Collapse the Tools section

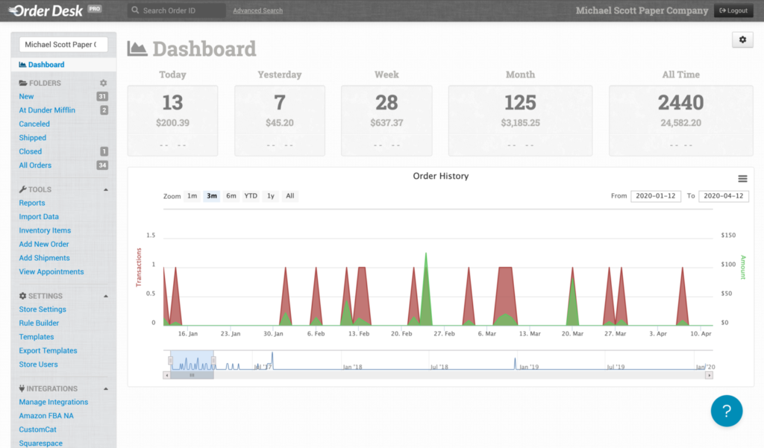(x=105, y=190)
